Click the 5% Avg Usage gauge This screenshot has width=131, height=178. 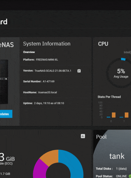pyautogui.click(x=121, y=73)
